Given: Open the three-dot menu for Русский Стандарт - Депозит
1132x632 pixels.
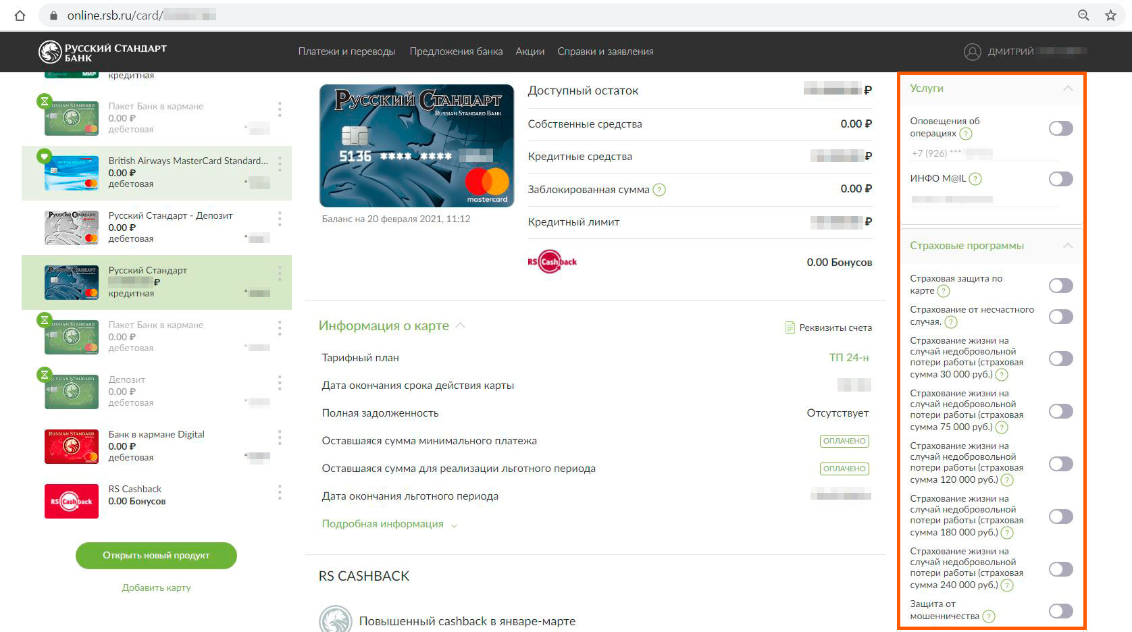Looking at the screenshot, I should (280, 218).
